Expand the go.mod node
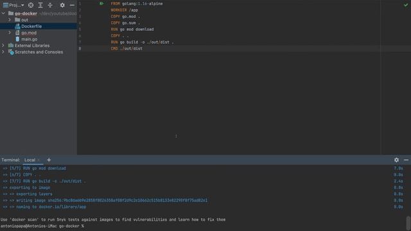411x231 pixels. click(x=10, y=33)
